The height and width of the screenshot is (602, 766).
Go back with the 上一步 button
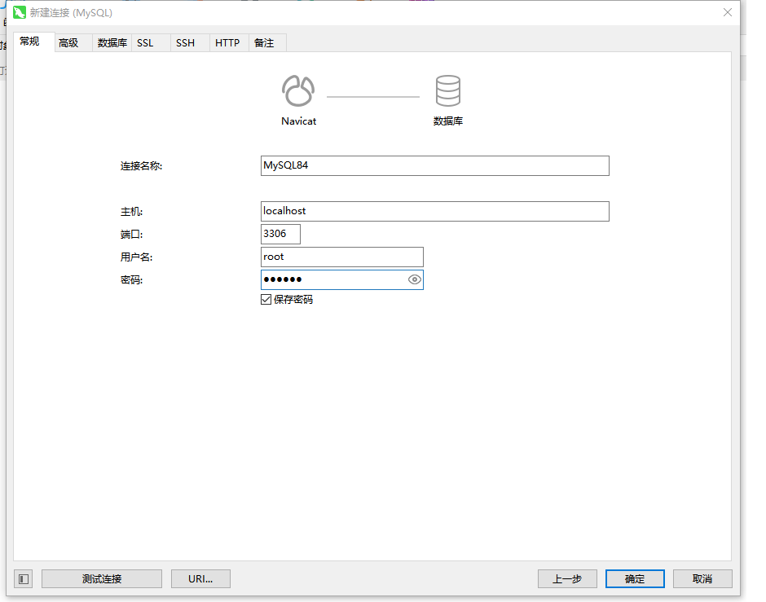567,578
